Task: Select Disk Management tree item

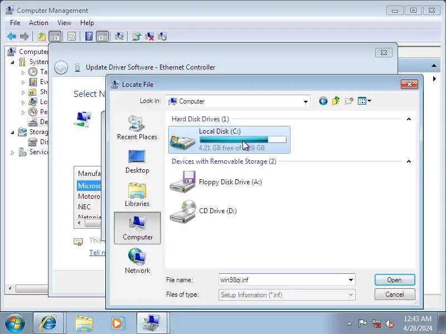Action: pyautogui.click(x=38, y=142)
